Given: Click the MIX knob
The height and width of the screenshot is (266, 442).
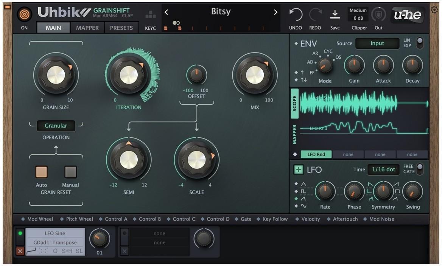Looking at the screenshot, I should (x=255, y=75).
